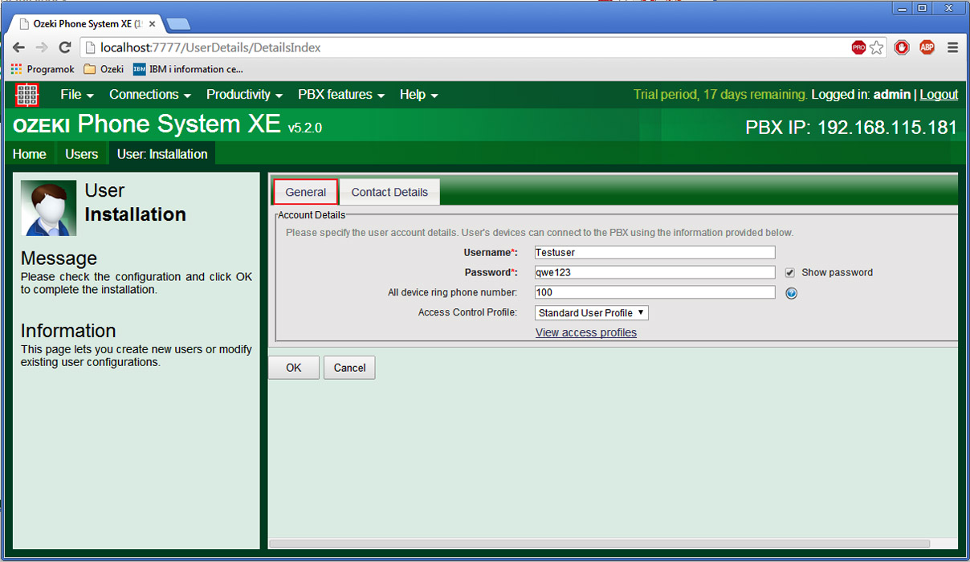Click the Ozeki grid logo icon
970x562 pixels.
(27, 95)
